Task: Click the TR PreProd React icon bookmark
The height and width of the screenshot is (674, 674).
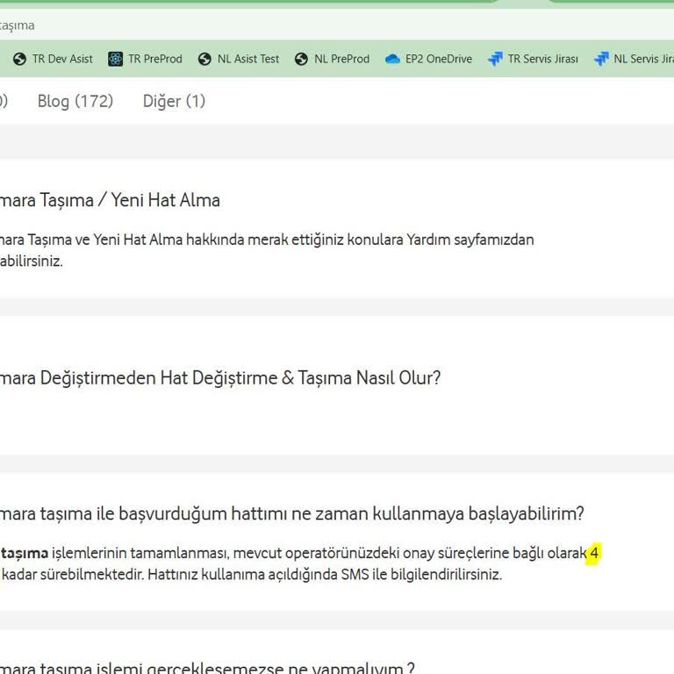Action: pyautogui.click(x=115, y=59)
